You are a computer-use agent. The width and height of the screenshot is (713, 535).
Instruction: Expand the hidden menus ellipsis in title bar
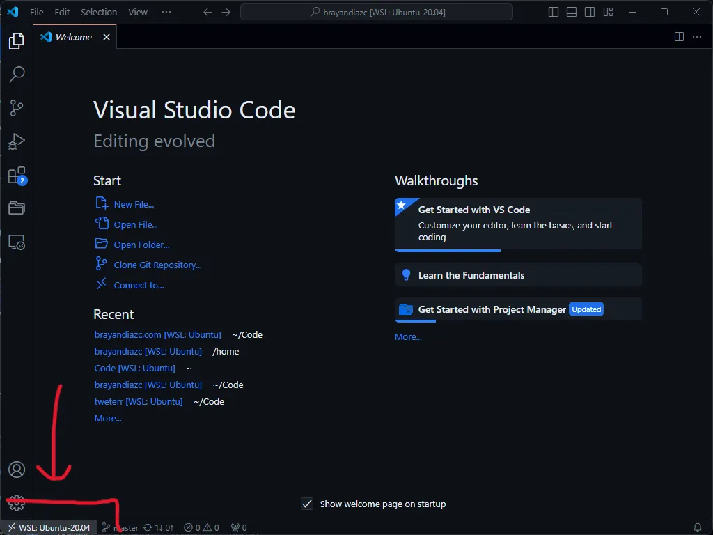(x=166, y=13)
